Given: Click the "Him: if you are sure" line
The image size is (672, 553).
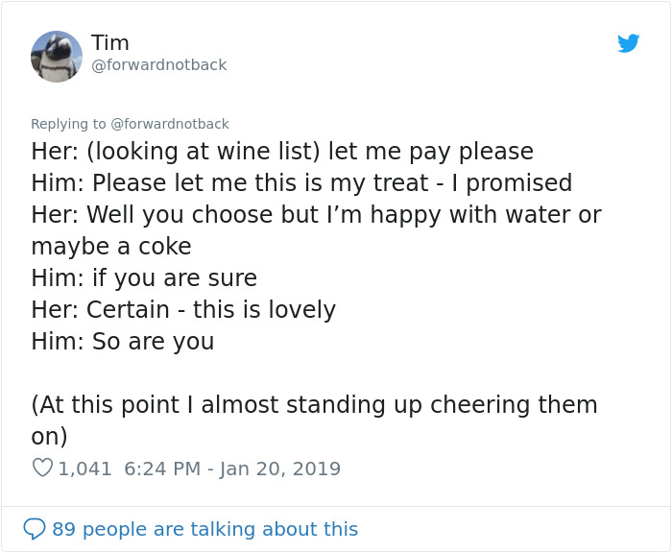Looking at the screenshot, I should [144, 278].
